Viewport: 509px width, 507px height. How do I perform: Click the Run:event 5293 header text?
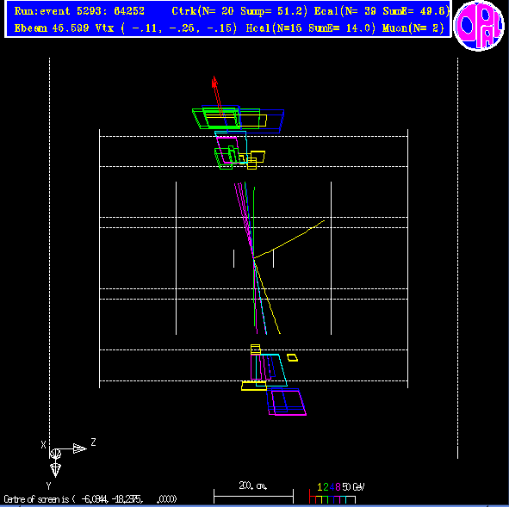click(x=79, y=11)
